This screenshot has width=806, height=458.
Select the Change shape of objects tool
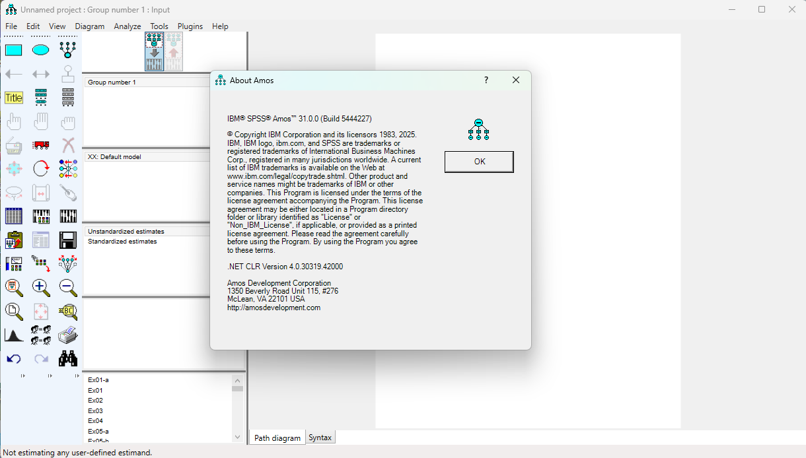point(14,169)
